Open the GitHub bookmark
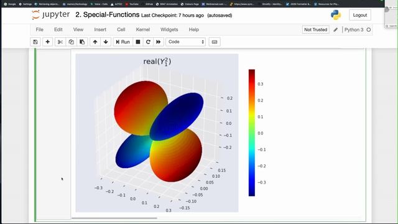Screen dimensions: 398x224 147,4
